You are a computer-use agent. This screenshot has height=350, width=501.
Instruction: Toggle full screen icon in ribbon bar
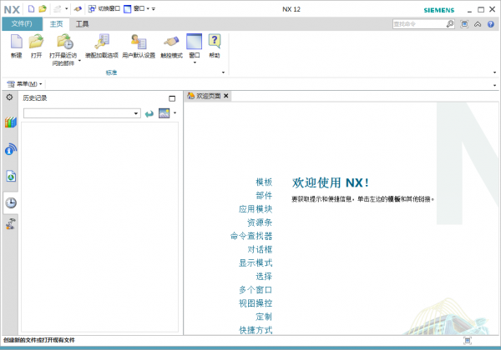pyautogui.click(x=464, y=24)
